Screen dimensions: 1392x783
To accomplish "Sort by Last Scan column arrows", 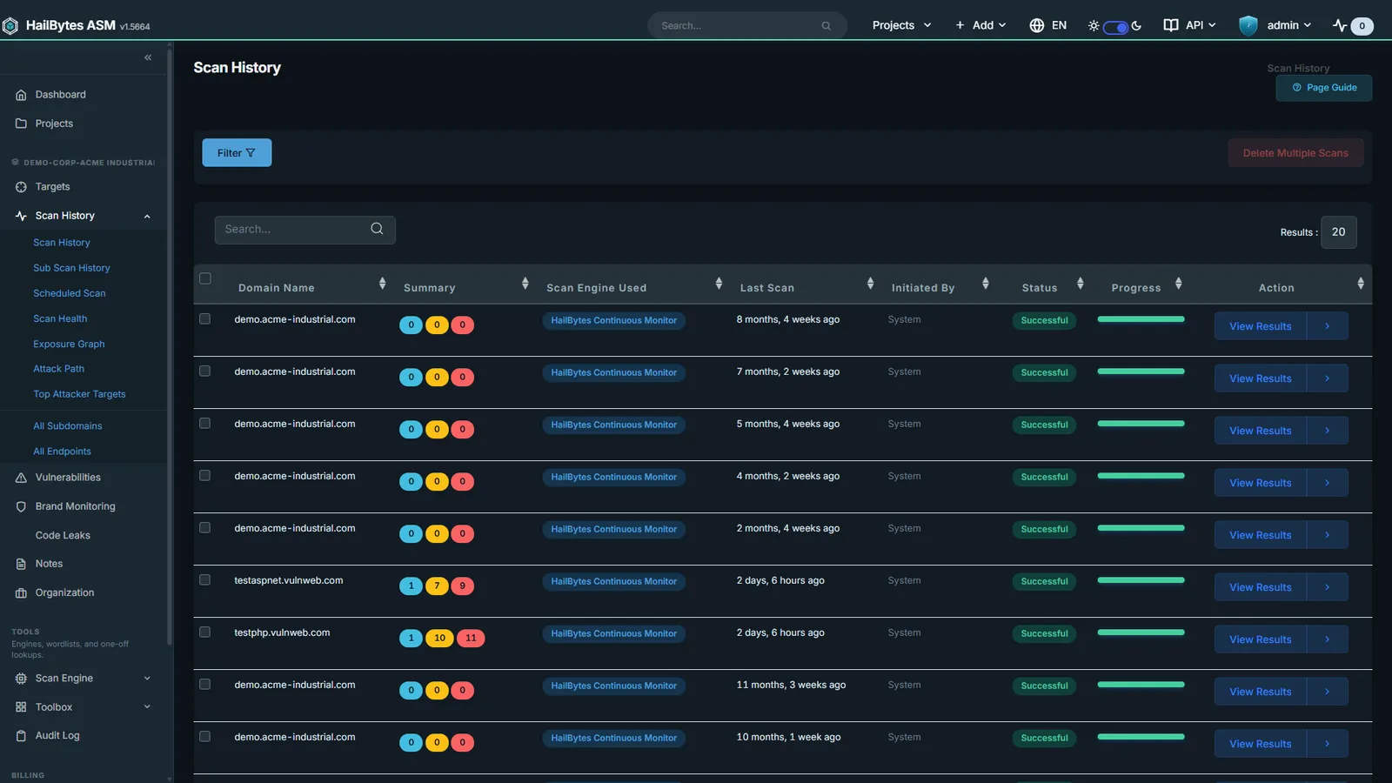I will (x=870, y=284).
